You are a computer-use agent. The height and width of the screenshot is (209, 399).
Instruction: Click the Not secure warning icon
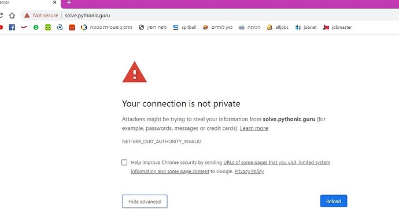point(27,16)
